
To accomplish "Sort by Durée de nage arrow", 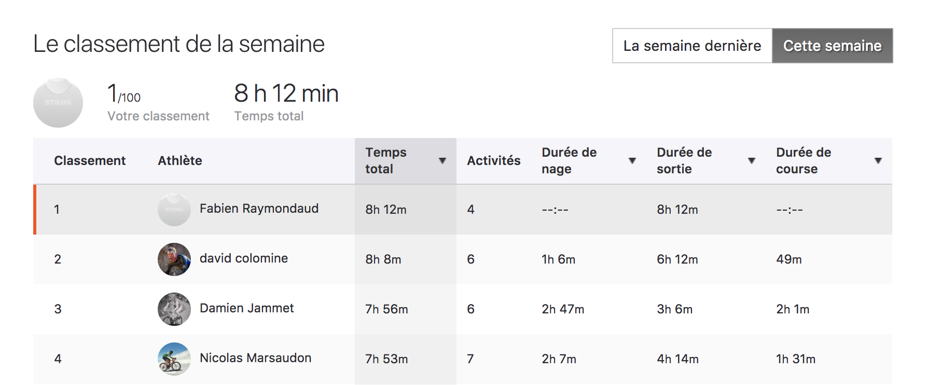I will click(x=632, y=161).
